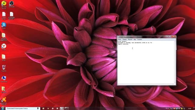Open the Notepad Help menu

140,39
